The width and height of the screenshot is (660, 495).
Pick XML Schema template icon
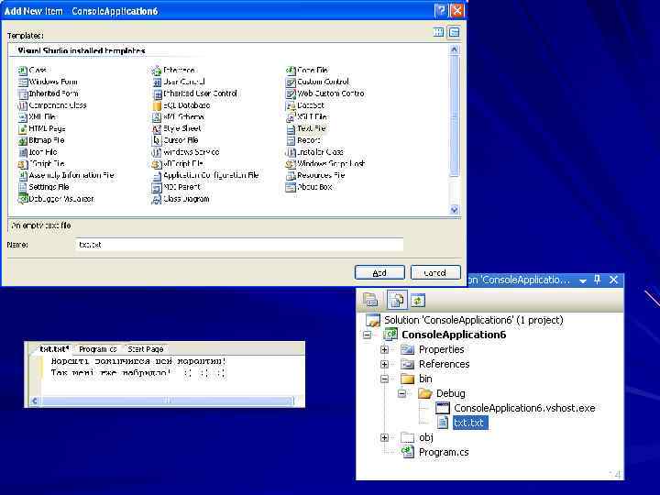click(157, 117)
